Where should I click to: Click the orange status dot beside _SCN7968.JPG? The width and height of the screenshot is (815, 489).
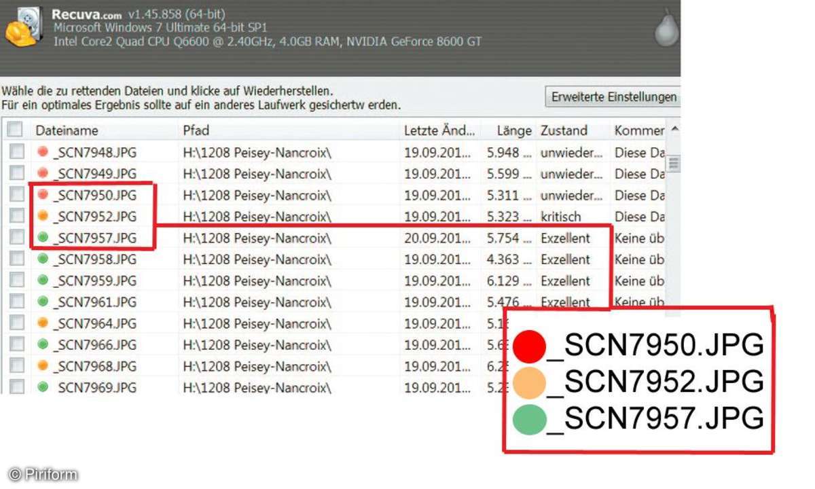click(x=43, y=366)
